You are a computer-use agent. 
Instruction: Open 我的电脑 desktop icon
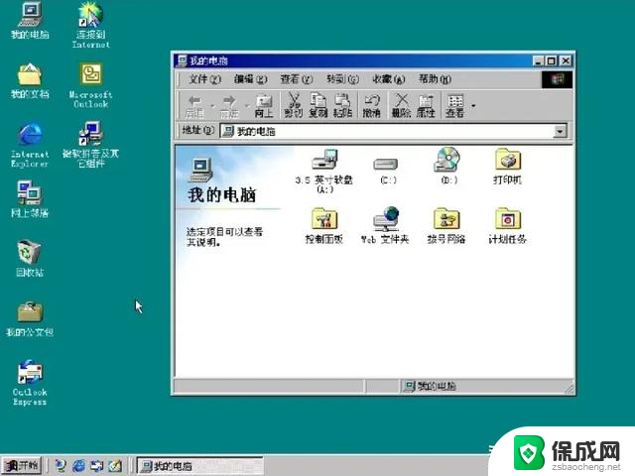click(x=30, y=20)
